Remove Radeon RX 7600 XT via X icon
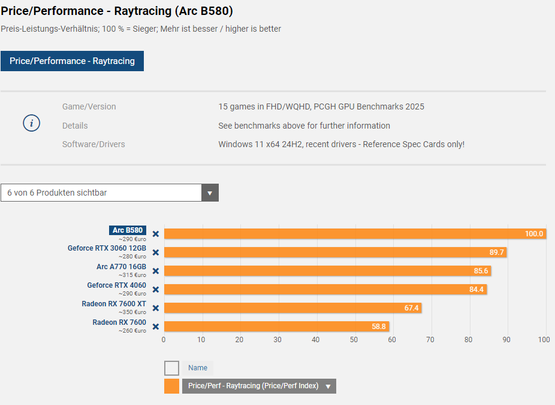 [x=156, y=308]
